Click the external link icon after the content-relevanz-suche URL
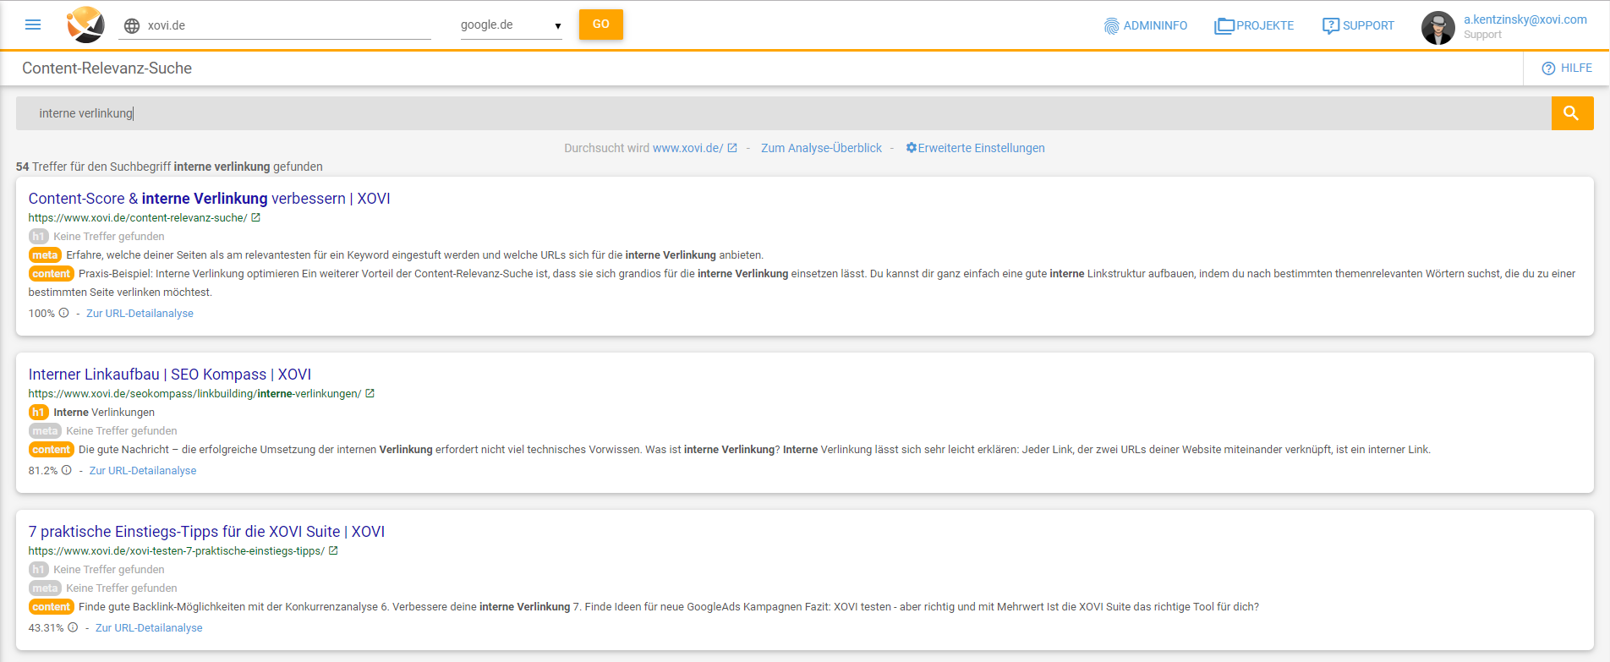 pyautogui.click(x=256, y=217)
